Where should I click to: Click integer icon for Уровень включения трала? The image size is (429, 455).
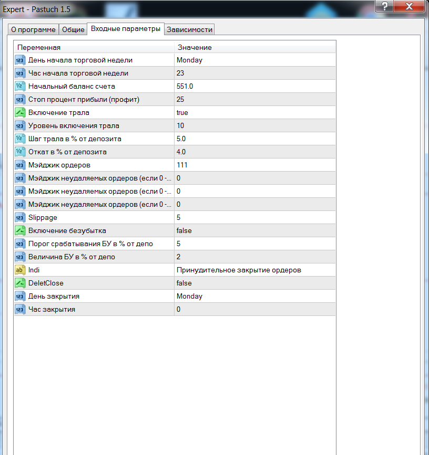click(20, 125)
